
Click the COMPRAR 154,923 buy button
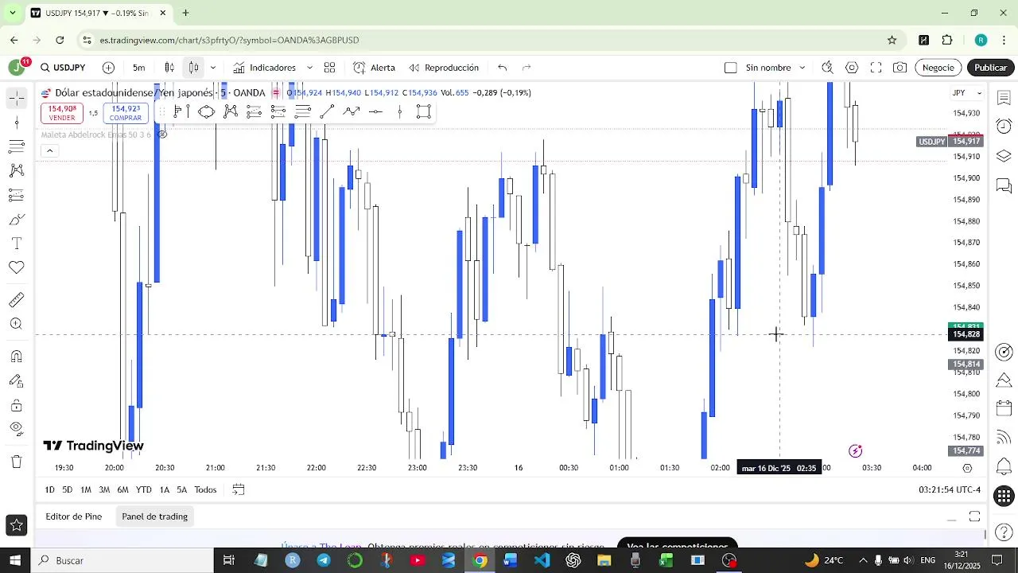126,113
